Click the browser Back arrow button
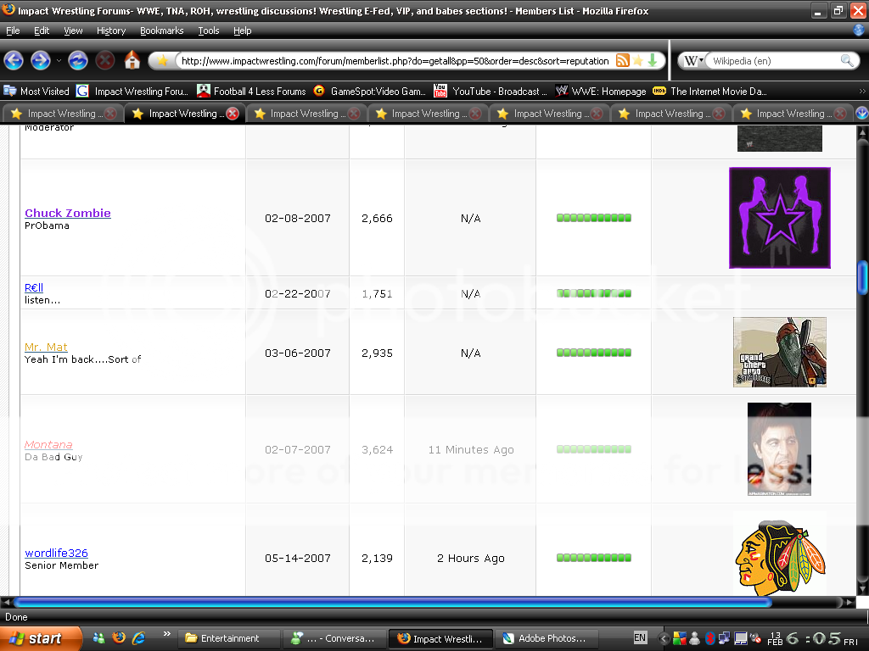Viewport: 869px width, 651px height. (14, 60)
